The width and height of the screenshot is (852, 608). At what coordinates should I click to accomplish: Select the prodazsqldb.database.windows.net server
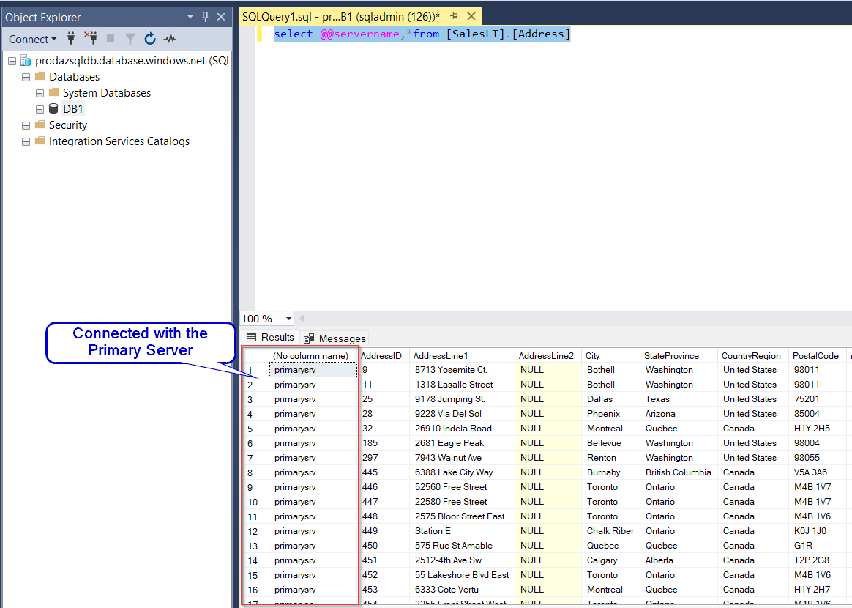(x=132, y=61)
